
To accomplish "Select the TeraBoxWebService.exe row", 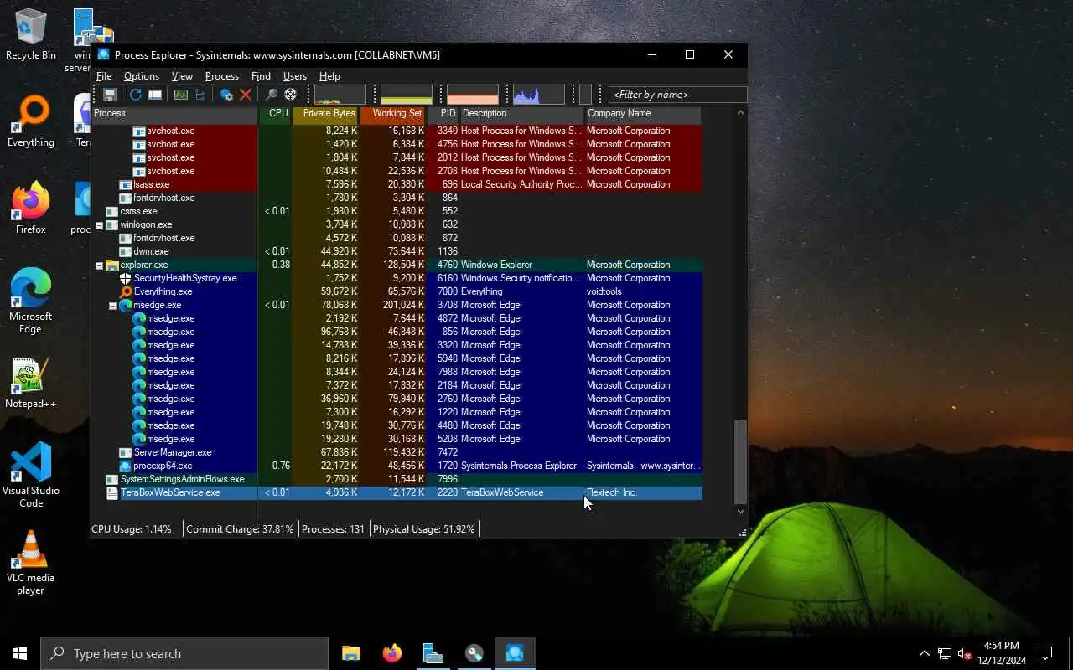I will pyautogui.click(x=397, y=492).
